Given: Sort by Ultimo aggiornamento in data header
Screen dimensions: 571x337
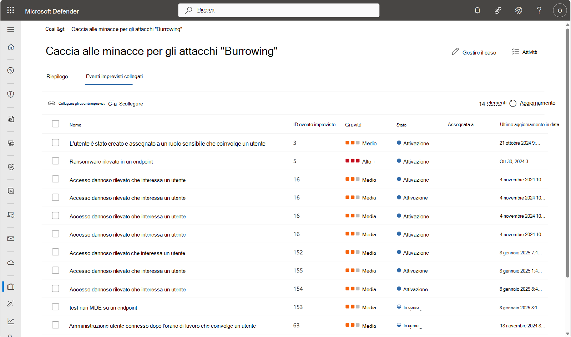Looking at the screenshot, I should (529, 125).
